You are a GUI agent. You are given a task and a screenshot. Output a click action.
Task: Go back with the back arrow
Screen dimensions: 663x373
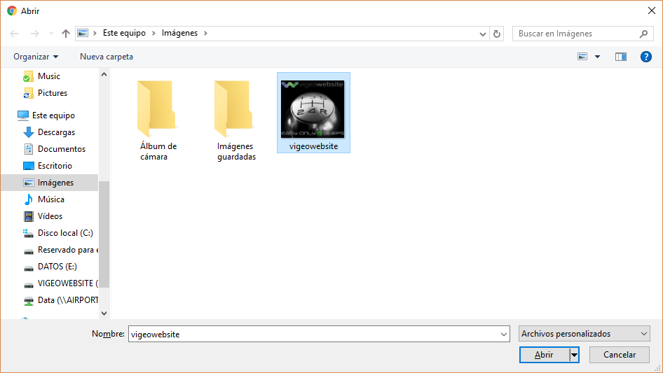(15, 34)
